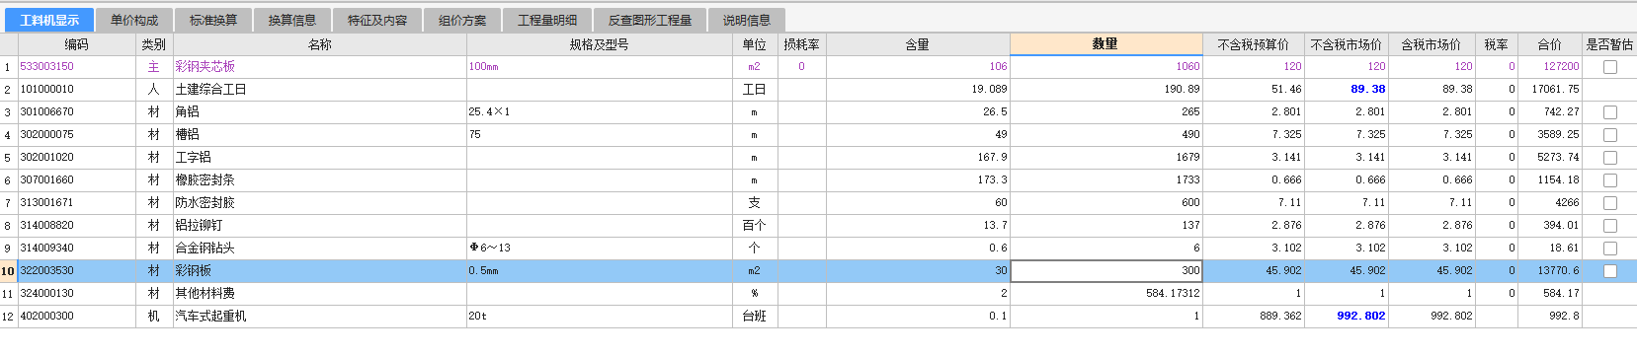Go to the 特征及内容 tab
The image size is (1637, 356).
pos(377,20)
